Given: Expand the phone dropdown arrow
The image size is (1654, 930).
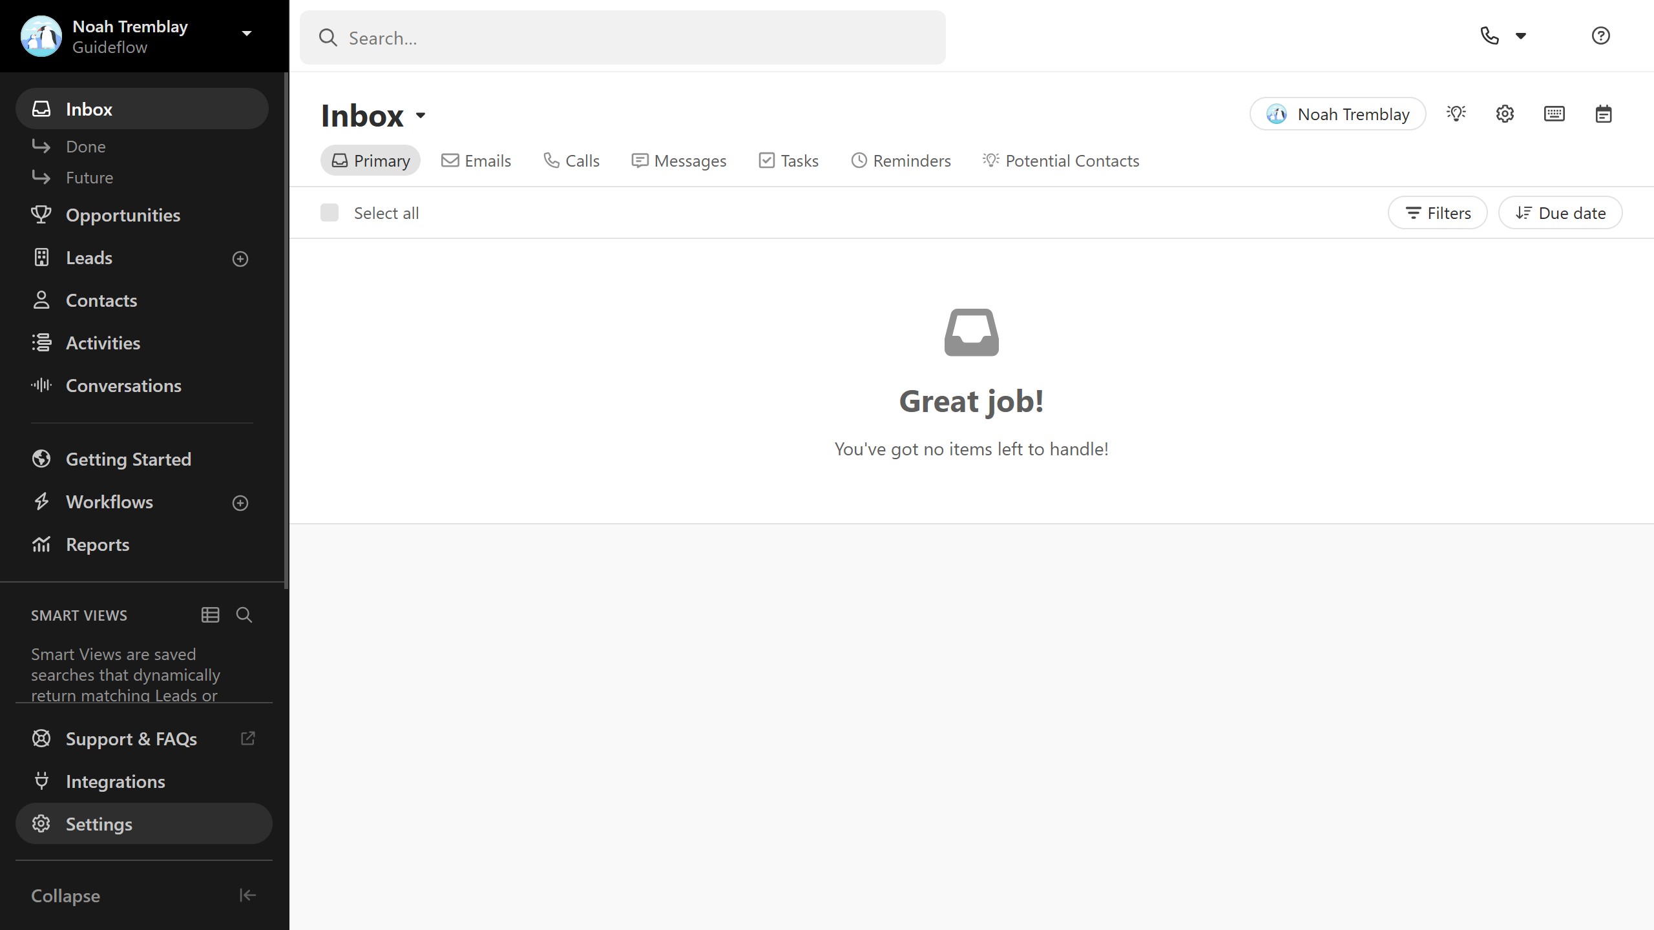Looking at the screenshot, I should point(1521,36).
